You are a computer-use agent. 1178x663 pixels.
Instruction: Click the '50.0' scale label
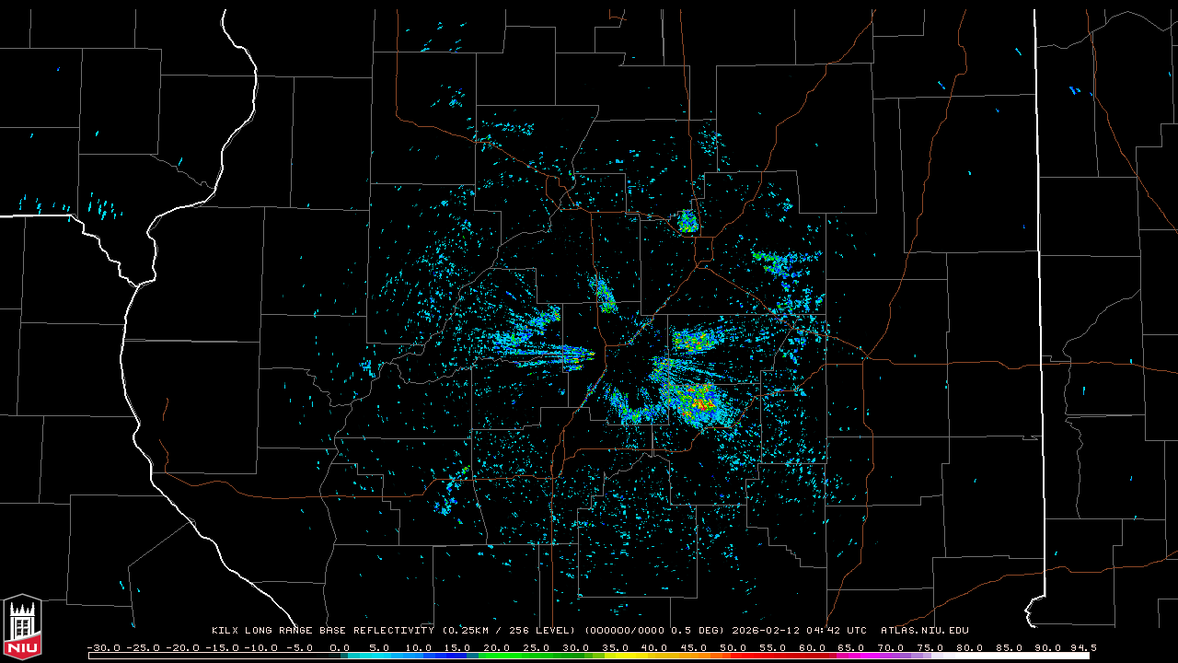coord(732,647)
